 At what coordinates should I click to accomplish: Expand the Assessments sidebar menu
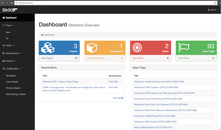[12, 53]
